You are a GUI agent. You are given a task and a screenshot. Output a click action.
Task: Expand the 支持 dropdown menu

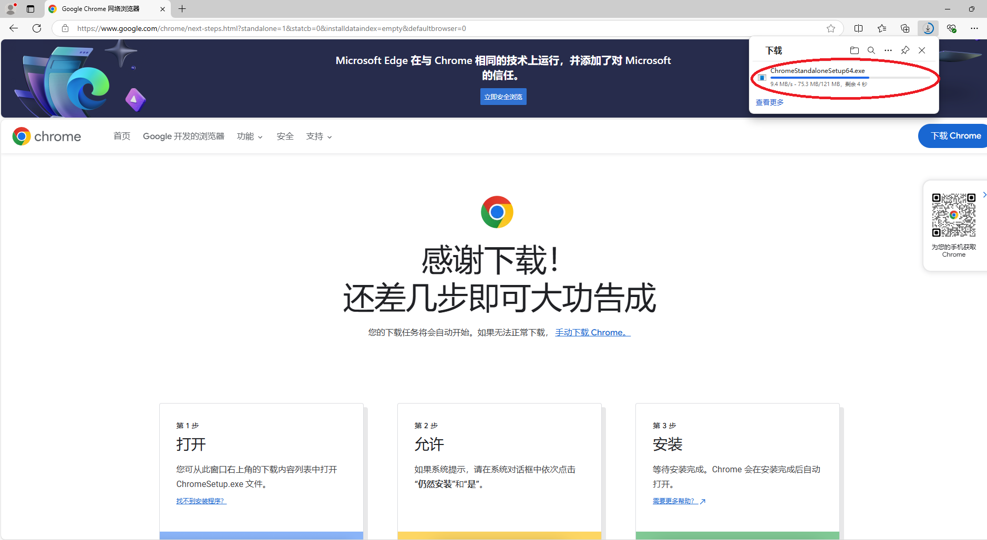[x=318, y=136]
